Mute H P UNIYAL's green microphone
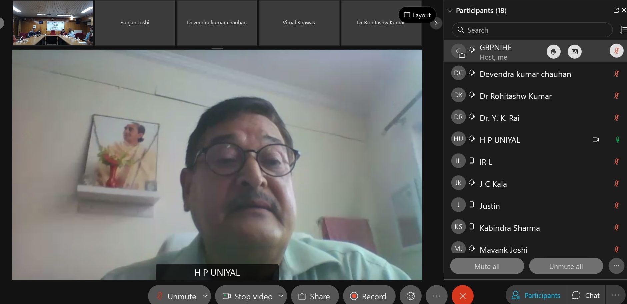This screenshot has width=627, height=304. pyautogui.click(x=617, y=140)
